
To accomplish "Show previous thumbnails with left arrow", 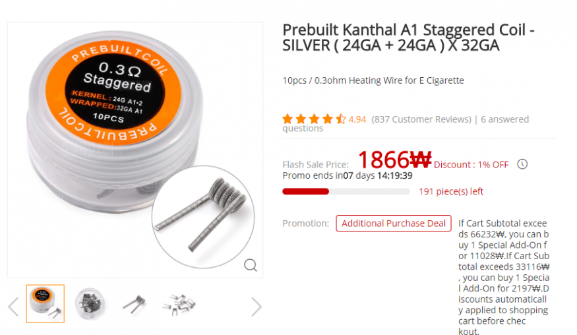I will point(14,306).
